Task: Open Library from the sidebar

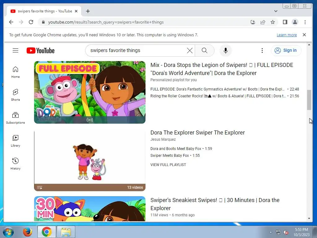Action: click(15, 141)
